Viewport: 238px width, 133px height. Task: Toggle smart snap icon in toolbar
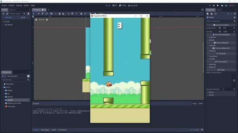(x=68, y=14)
